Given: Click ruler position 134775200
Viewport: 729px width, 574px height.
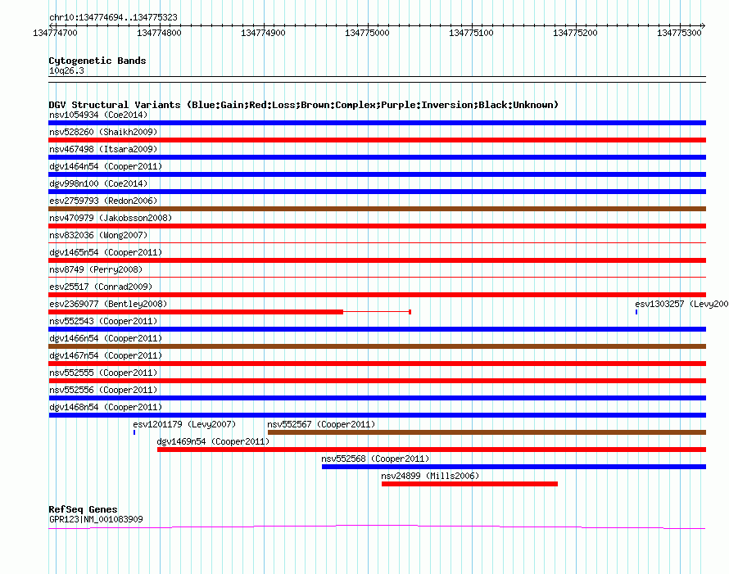Looking at the screenshot, I should click(x=575, y=33).
